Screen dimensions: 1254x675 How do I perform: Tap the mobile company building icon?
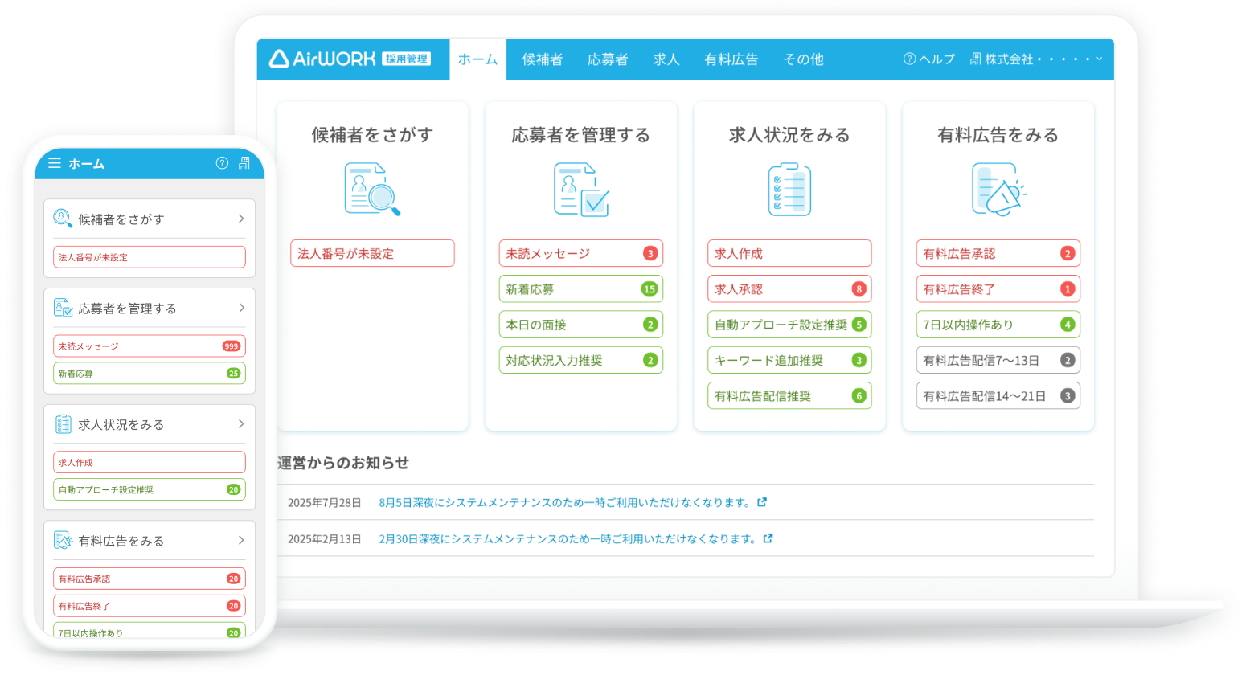(244, 163)
